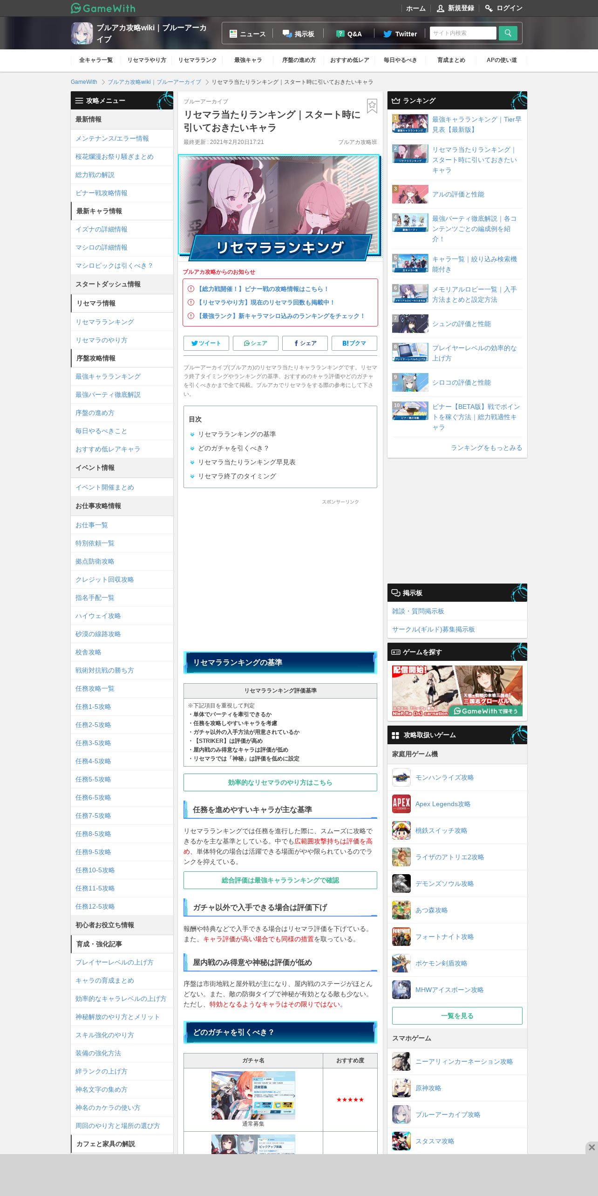Open ポケモン剣盾攻略 icon
The image size is (598, 1196).
pos(401,963)
